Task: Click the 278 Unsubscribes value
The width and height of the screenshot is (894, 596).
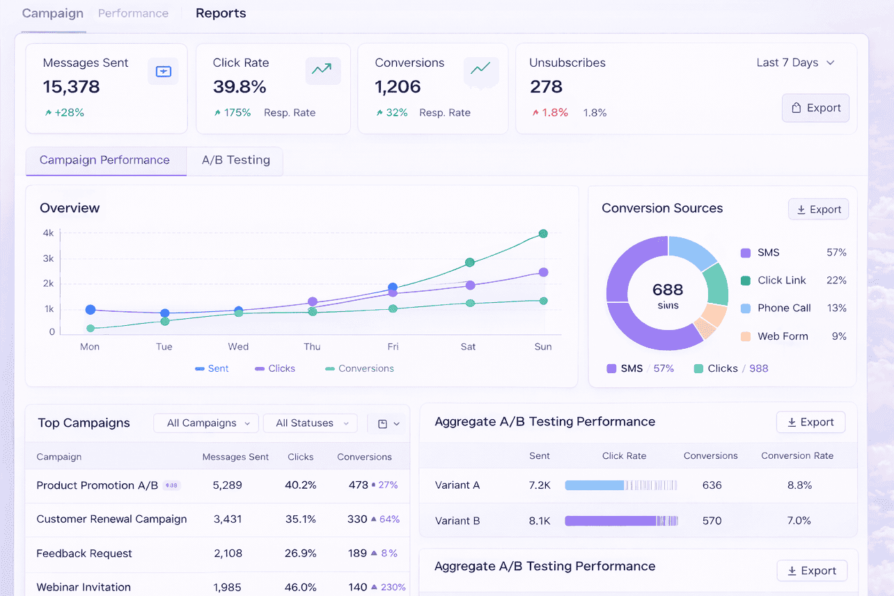Action: 546,87
